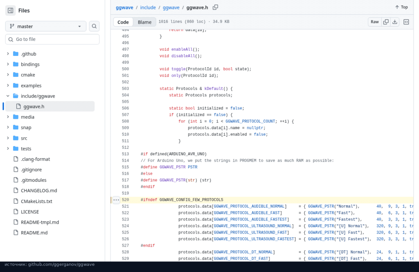Switch to the Code view tab
The image size is (419, 272).
coord(123,22)
